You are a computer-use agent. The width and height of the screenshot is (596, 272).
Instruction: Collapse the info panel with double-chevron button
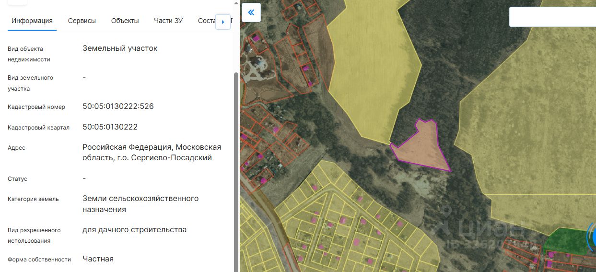[x=251, y=12]
